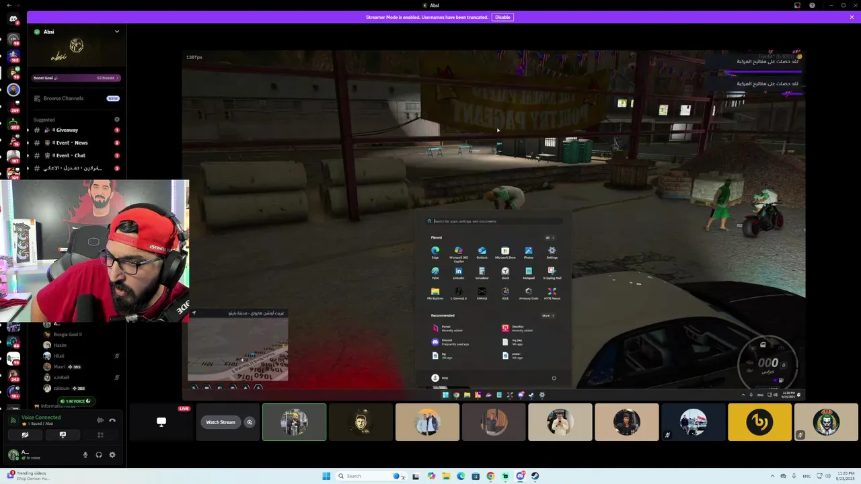This screenshot has height=484, width=861.
Task: Click the icon beside Watch Stream
Action: 250,422
